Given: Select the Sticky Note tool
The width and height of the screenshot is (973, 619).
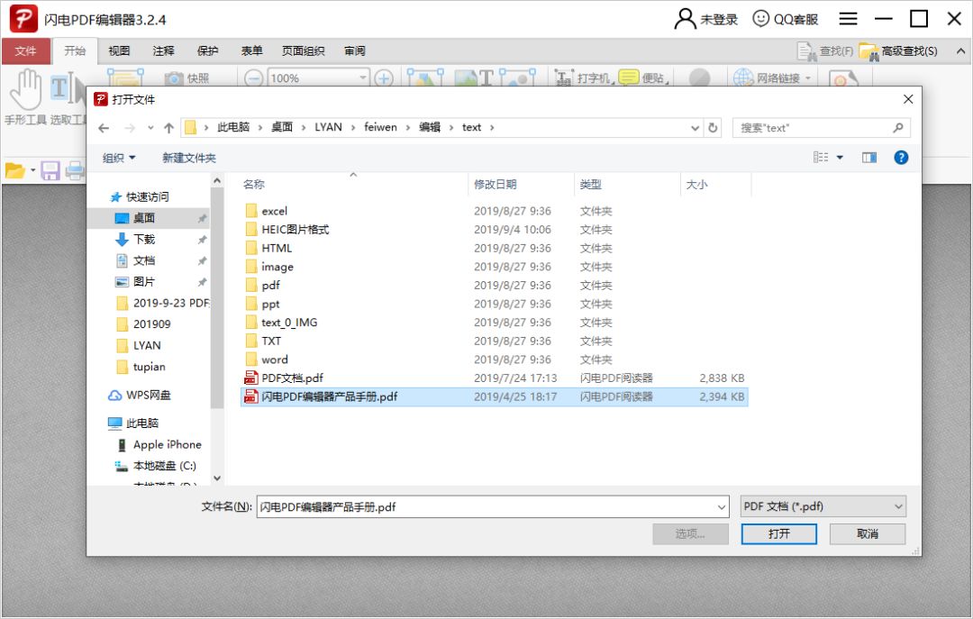Looking at the screenshot, I should pyautogui.click(x=643, y=78).
